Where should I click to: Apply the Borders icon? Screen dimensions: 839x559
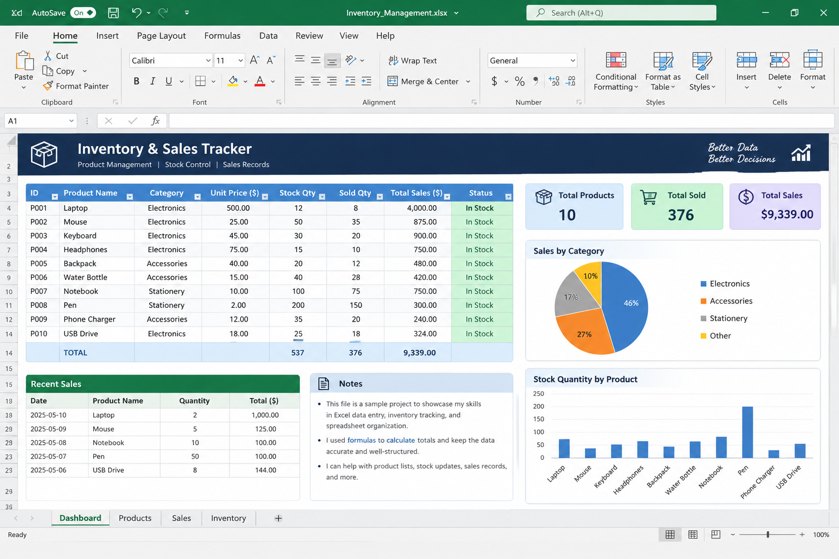[200, 81]
